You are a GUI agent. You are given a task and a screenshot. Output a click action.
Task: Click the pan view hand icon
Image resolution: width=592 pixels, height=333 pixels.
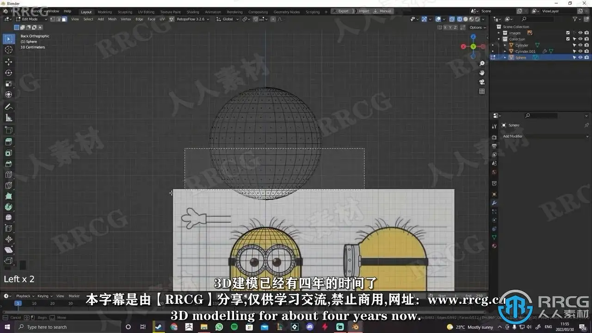point(482,73)
